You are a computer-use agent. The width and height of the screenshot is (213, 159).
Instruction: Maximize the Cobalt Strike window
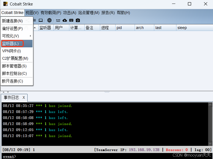[x=190, y=4]
